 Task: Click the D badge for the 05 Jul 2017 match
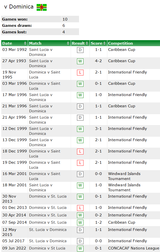(x=80, y=241)
